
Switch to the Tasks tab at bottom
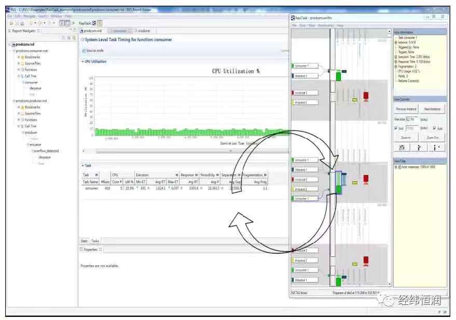click(x=95, y=241)
